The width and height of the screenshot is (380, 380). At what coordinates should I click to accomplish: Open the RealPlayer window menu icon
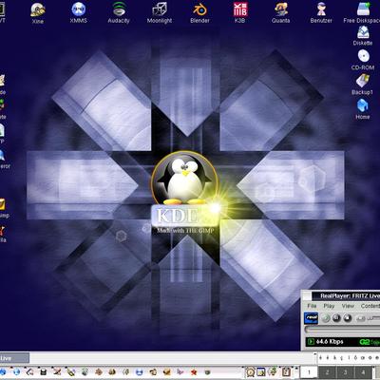307,296
